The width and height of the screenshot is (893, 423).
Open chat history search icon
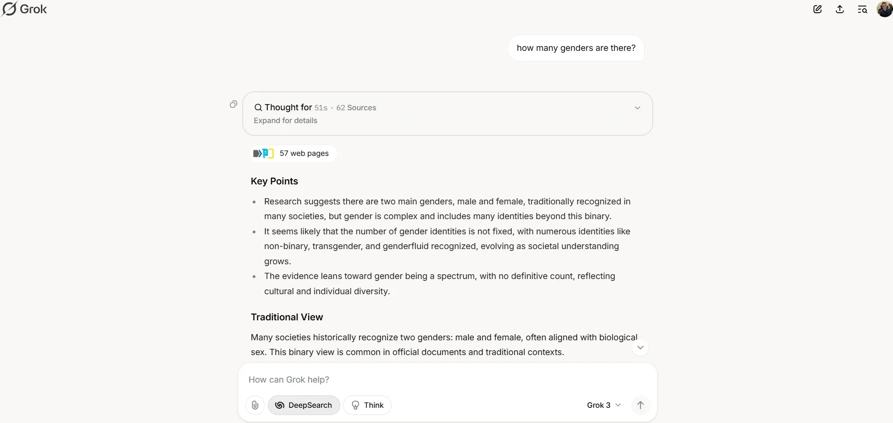[x=862, y=9]
